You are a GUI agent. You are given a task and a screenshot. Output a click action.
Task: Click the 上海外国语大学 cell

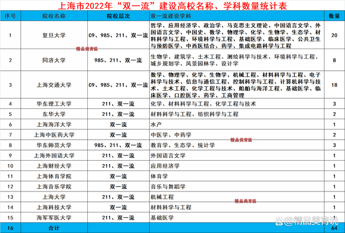(x=54, y=155)
